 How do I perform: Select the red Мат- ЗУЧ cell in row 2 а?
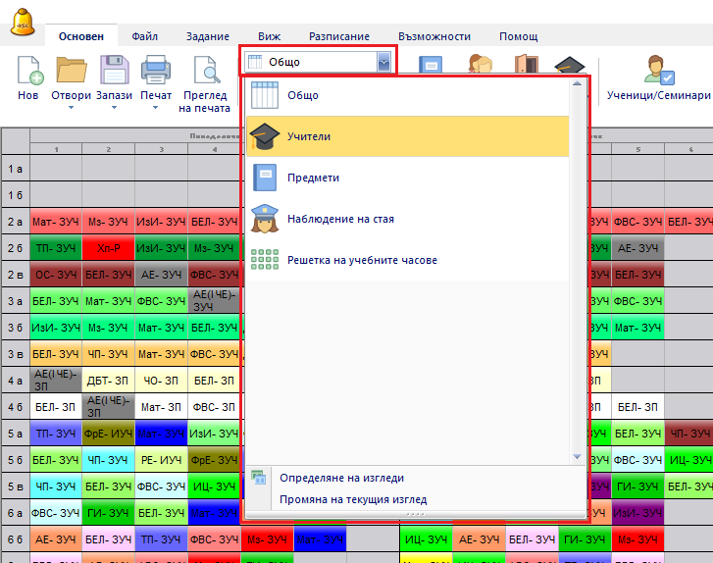pyautogui.click(x=56, y=223)
